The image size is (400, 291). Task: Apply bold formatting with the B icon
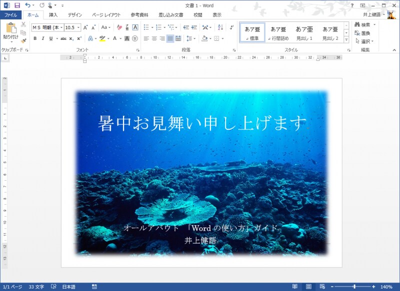[x=35, y=38]
